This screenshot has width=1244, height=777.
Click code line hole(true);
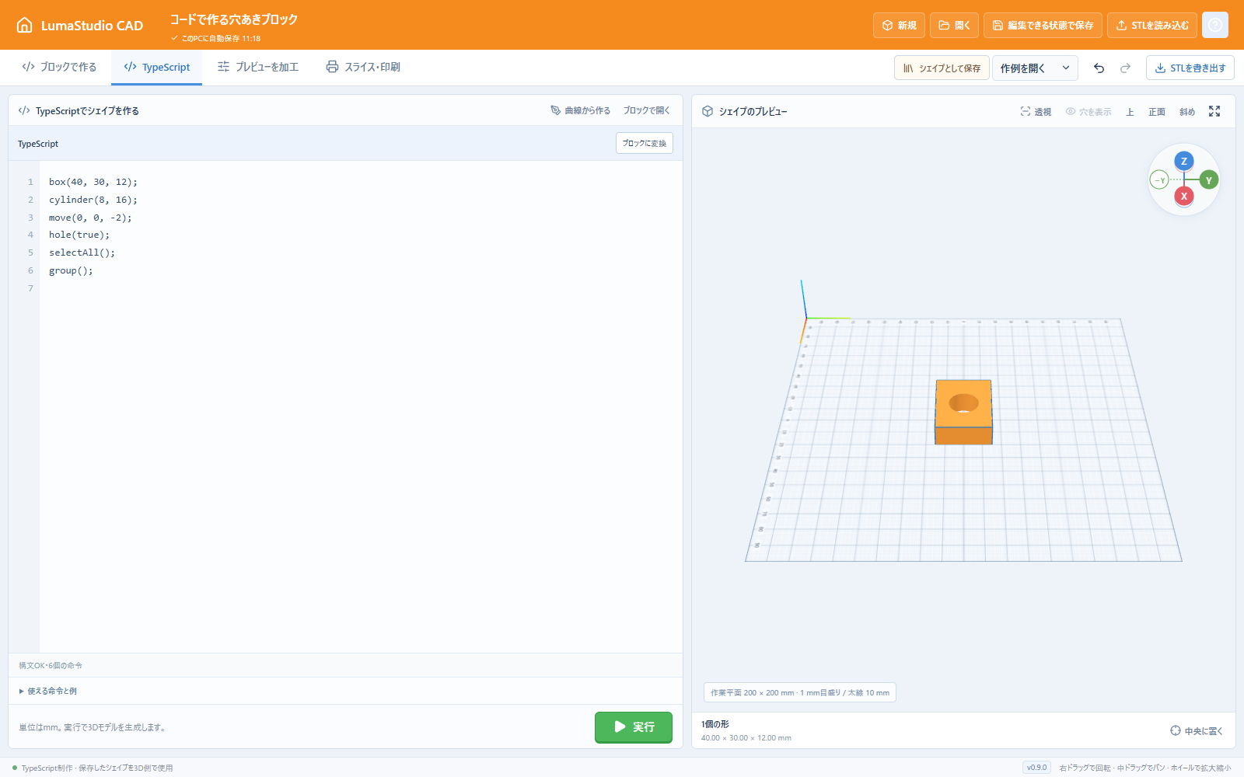click(x=79, y=235)
